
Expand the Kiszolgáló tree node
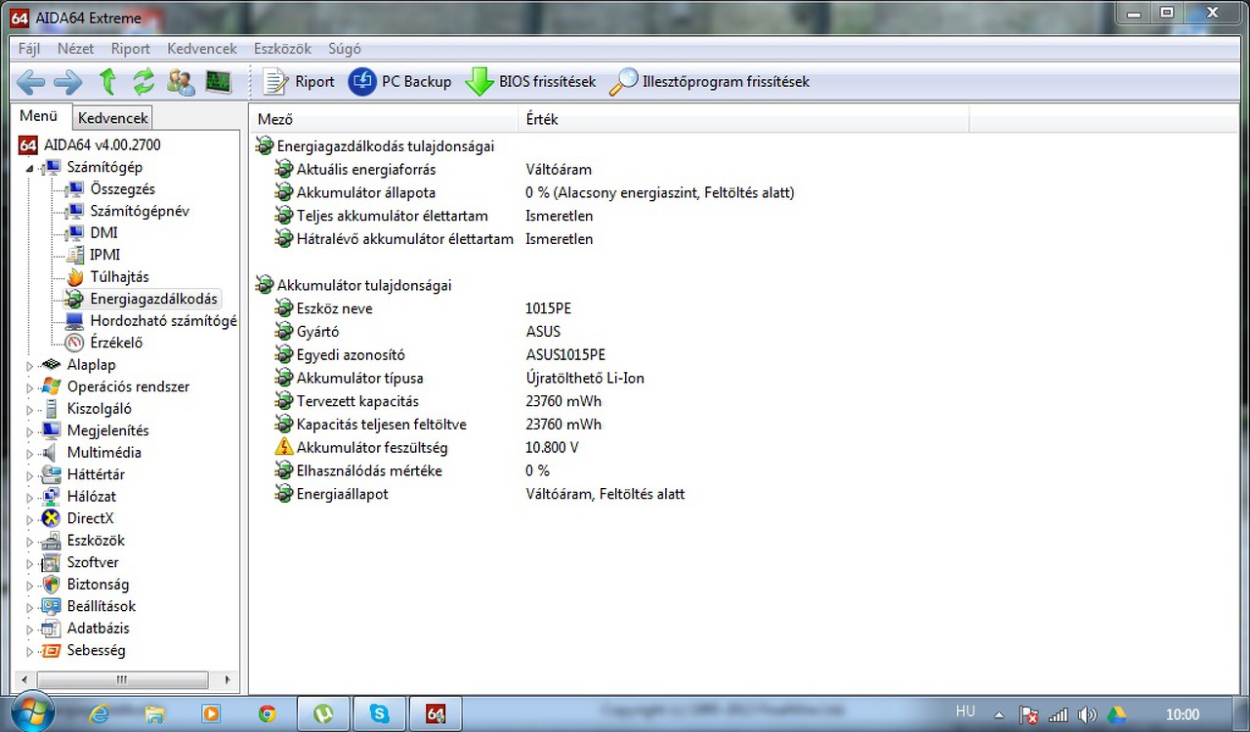(29, 409)
